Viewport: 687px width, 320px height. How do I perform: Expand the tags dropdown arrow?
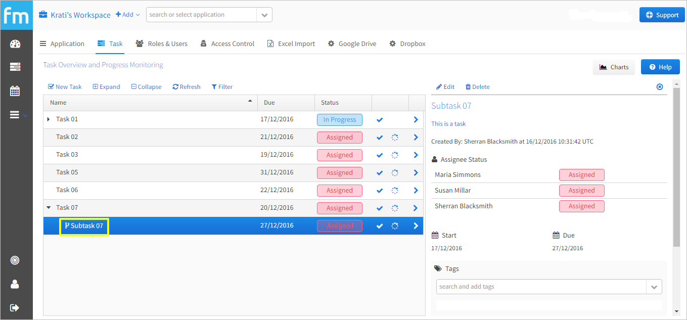pos(654,287)
